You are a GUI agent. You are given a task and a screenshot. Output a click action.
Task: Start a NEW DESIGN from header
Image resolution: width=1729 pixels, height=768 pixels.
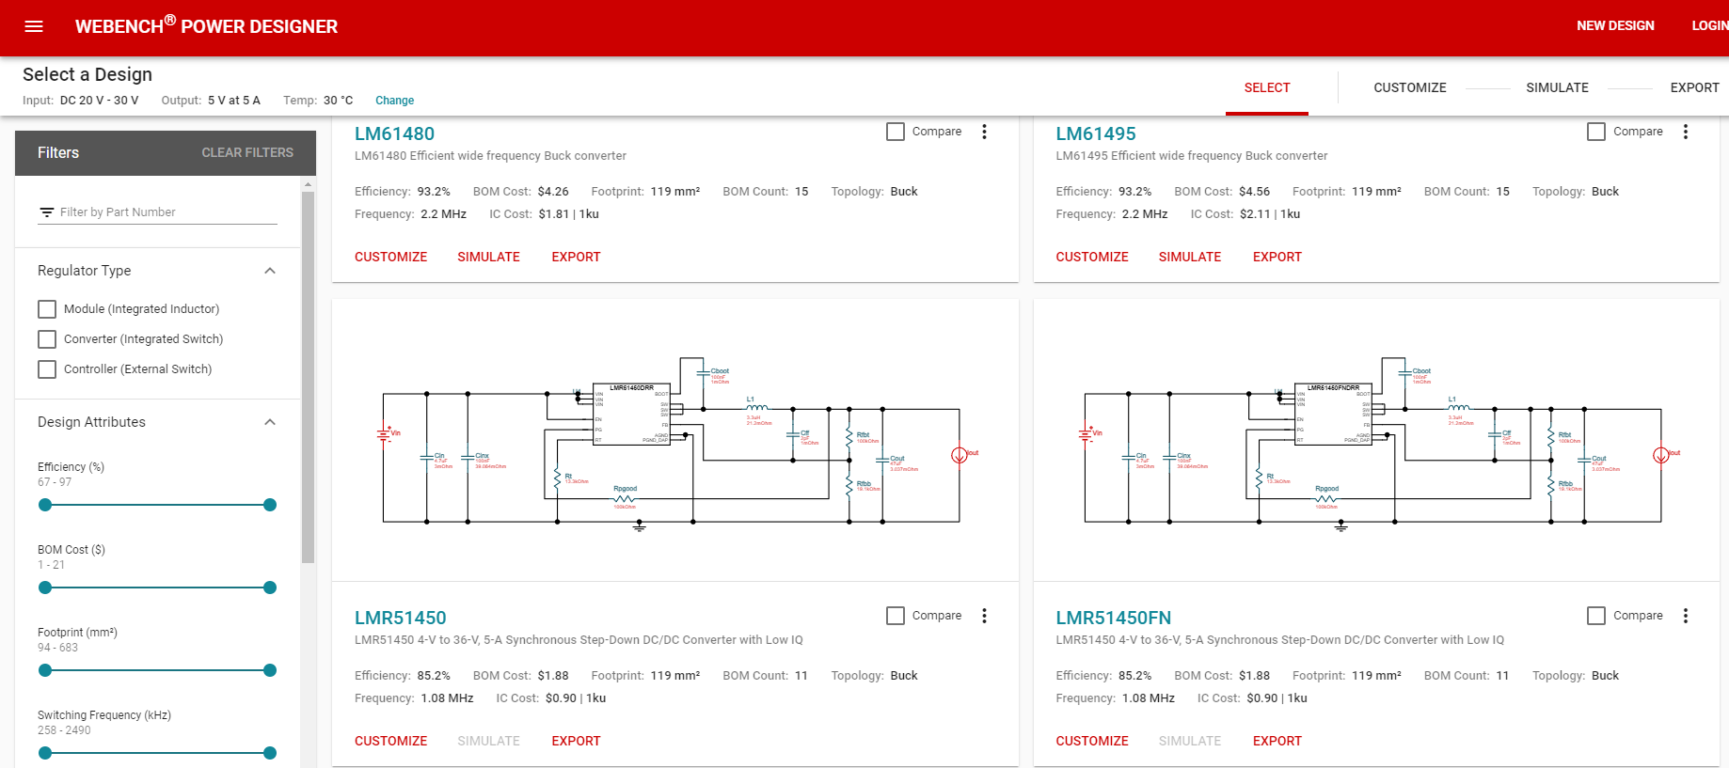pyautogui.click(x=1615, y=25)
